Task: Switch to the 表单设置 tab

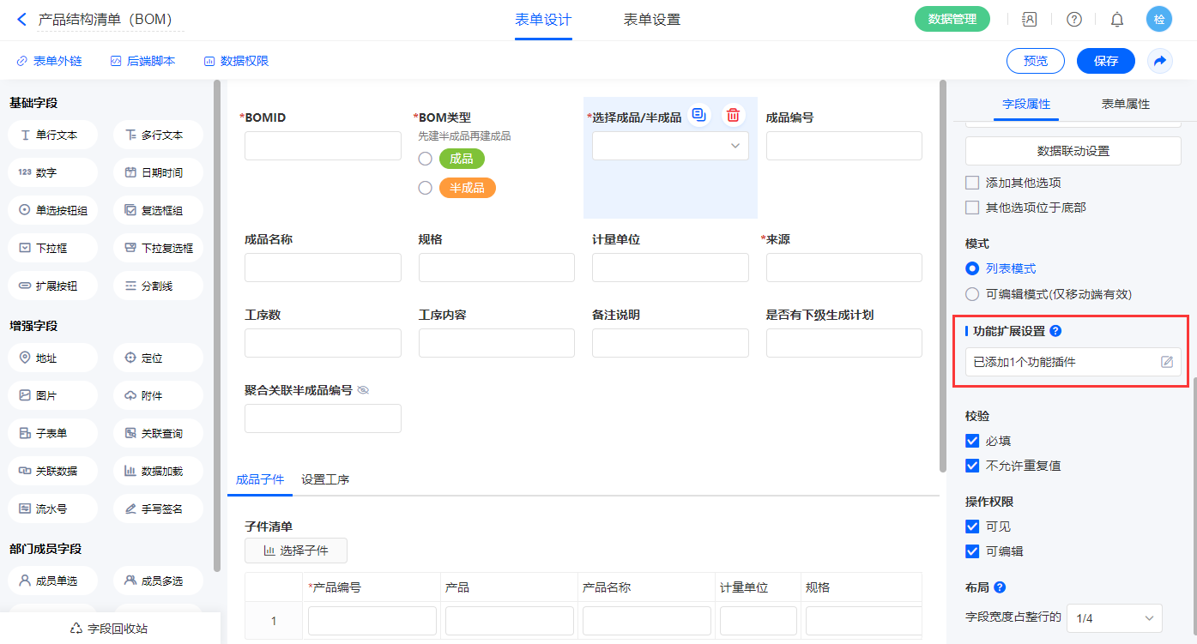Action: point(651,20)
